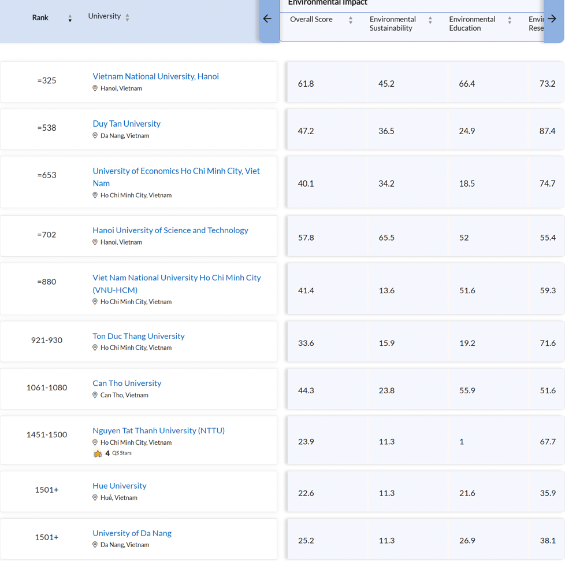Screen dimensions: 565x561
Task: Sort by University column arrows
Action: point(127,17)
